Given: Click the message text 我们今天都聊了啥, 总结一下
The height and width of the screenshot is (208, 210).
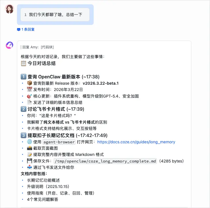Looking at the screenshot, I should click(55, 15).
